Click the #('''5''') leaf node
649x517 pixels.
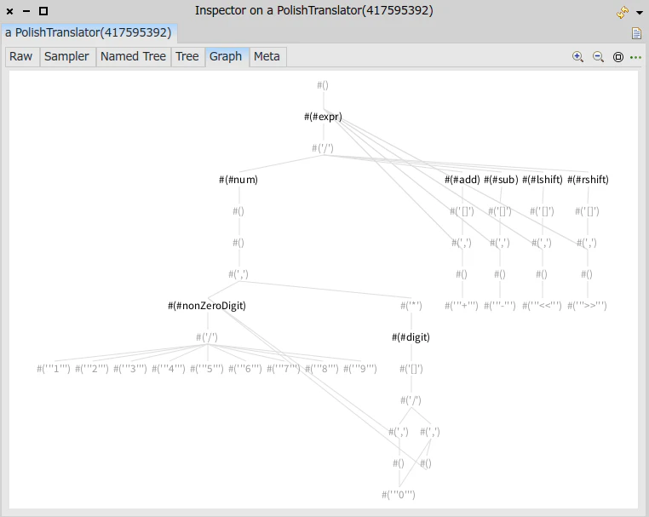tap(207, 369)
